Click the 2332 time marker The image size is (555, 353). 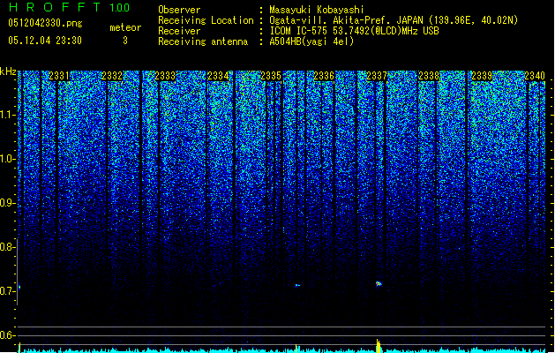tap(112, 76)
